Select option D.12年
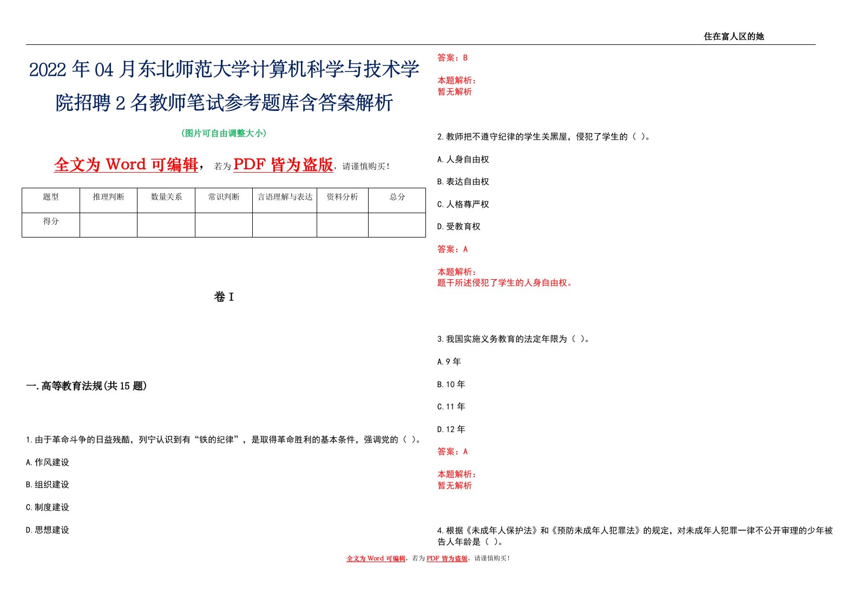This screenshot has height=607, width=859. click(451, 430)
